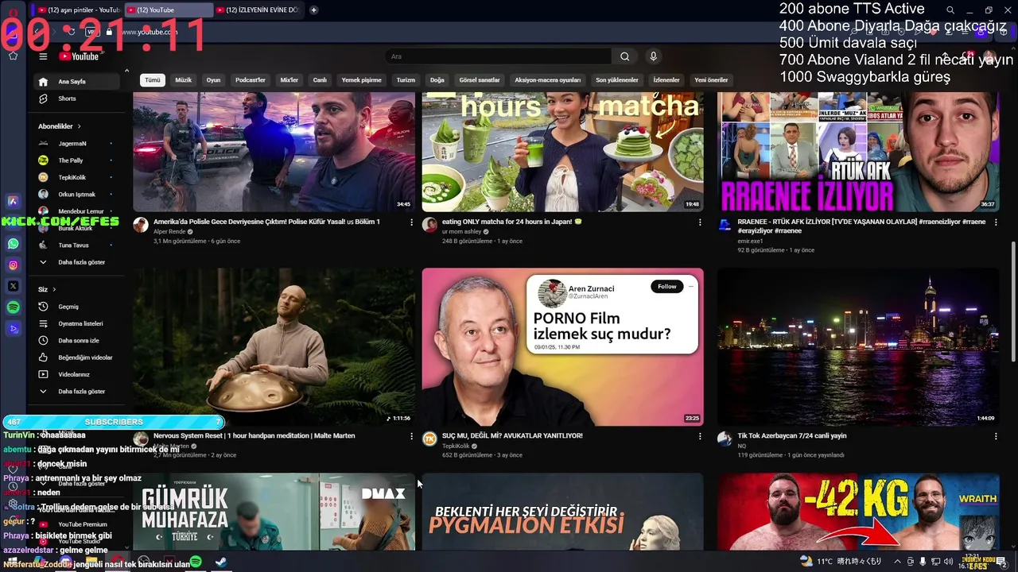The width and height of the screenshot is (1018, 572).
Task: Open the options menu for the Alper Rende police video
Action: point(411,222)
